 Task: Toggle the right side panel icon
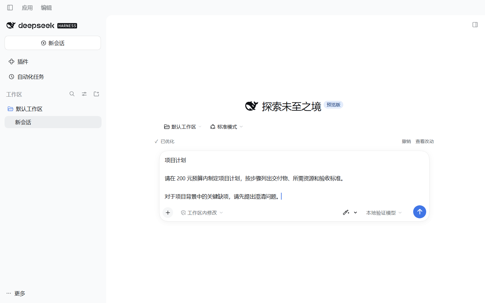click(475, 25)
